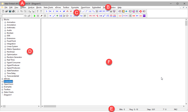Screen dimensions: 188x112
Task: Open the Help menu
Action: (119, 8)
